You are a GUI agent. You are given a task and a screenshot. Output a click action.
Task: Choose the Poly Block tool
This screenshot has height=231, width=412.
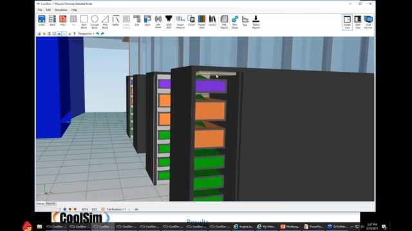[x=105, y=22]
